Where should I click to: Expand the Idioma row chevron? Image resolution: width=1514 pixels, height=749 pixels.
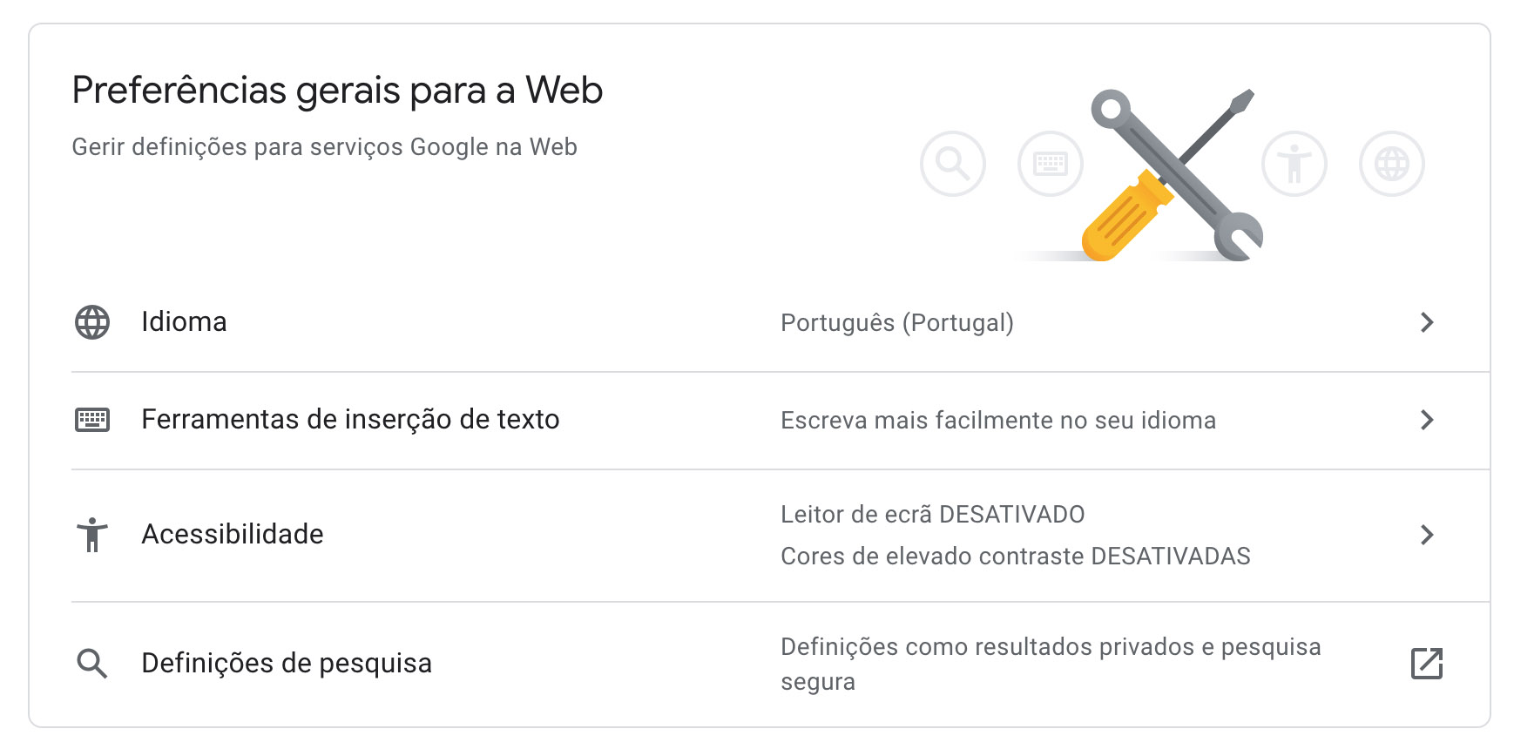1427,322
